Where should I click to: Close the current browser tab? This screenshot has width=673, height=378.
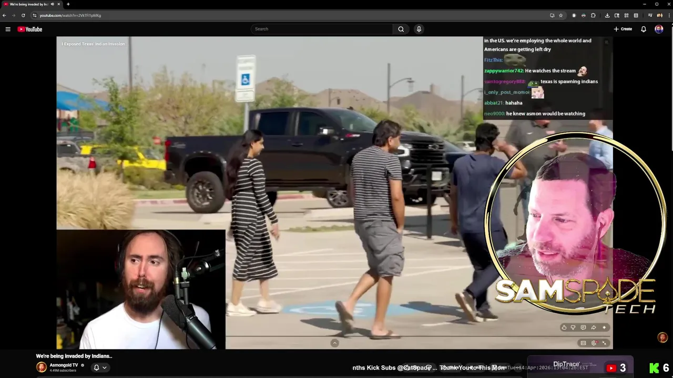click(x=59, y=4)
